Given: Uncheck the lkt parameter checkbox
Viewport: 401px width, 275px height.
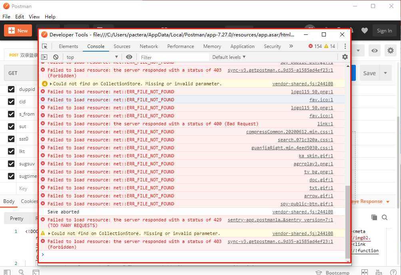Looking at the screenshot, I should pyautogui.click(x=11, y=151).
